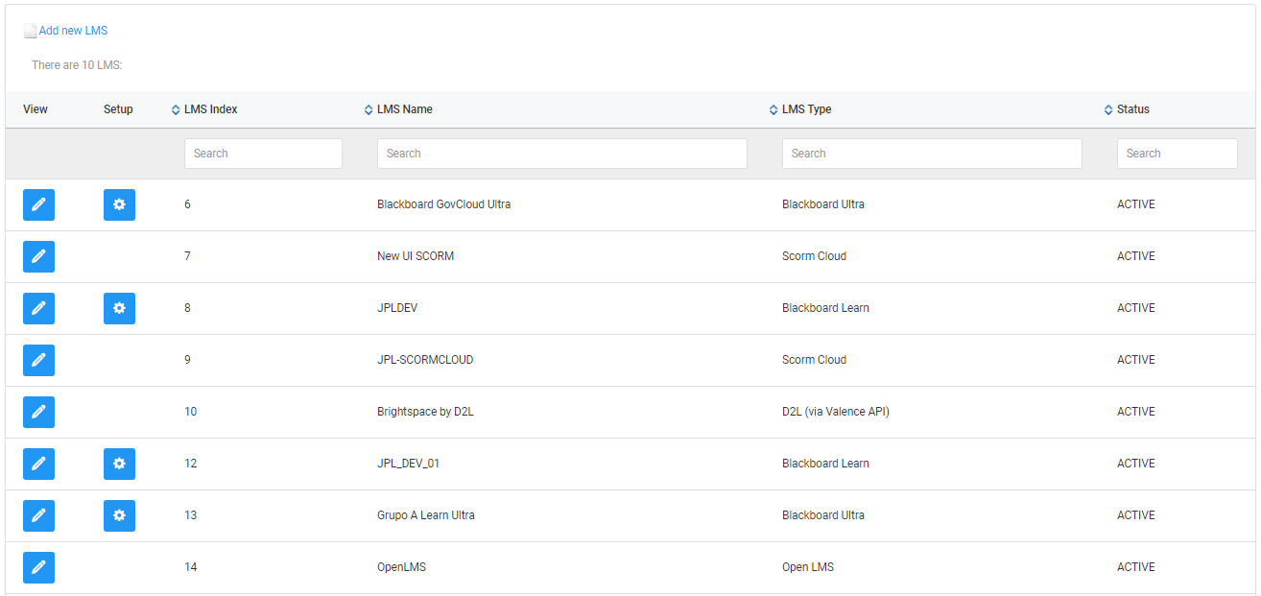The width and height of the screenshot is (1261, 596).
Task: Click the Setup column header
Action: (118, 109)
